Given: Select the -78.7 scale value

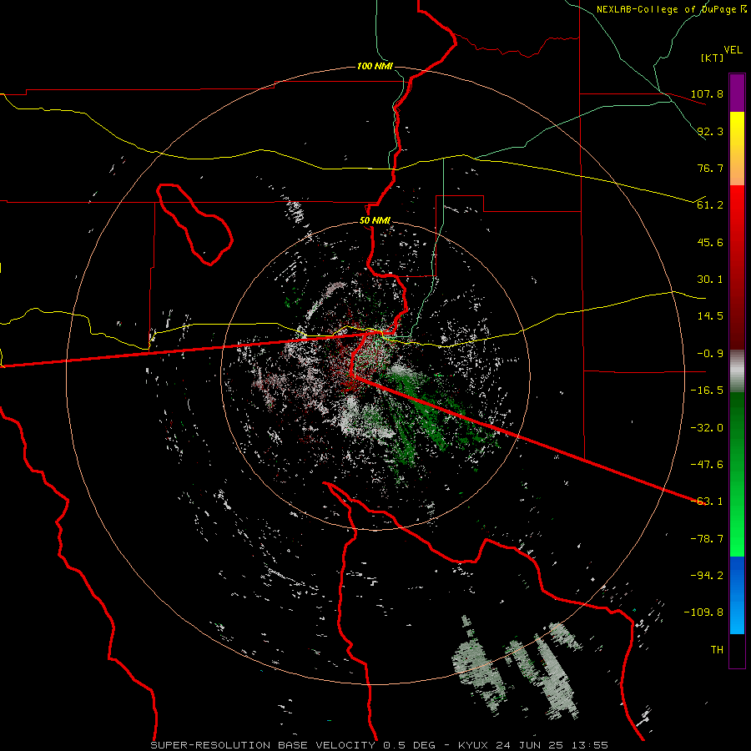Looking at the screenshot, I should point(707,539).
